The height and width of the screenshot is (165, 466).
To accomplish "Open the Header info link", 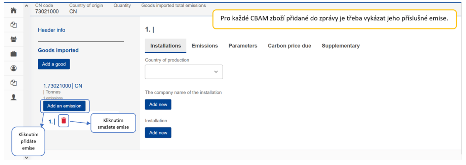I will (51, 30).
